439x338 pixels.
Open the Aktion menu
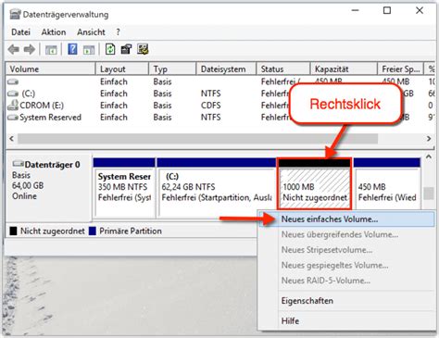click(54, 32)
